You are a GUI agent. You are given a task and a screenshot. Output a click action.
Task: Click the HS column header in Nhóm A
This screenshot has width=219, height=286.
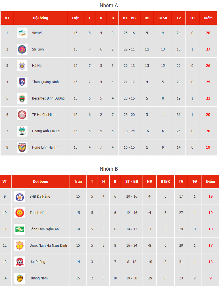(147, 18)
